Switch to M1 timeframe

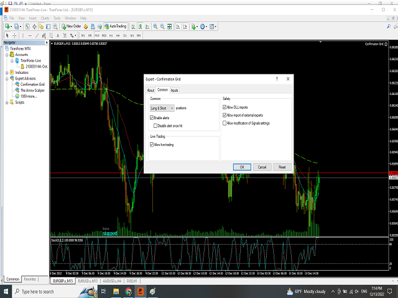click(x=83, y=35)
